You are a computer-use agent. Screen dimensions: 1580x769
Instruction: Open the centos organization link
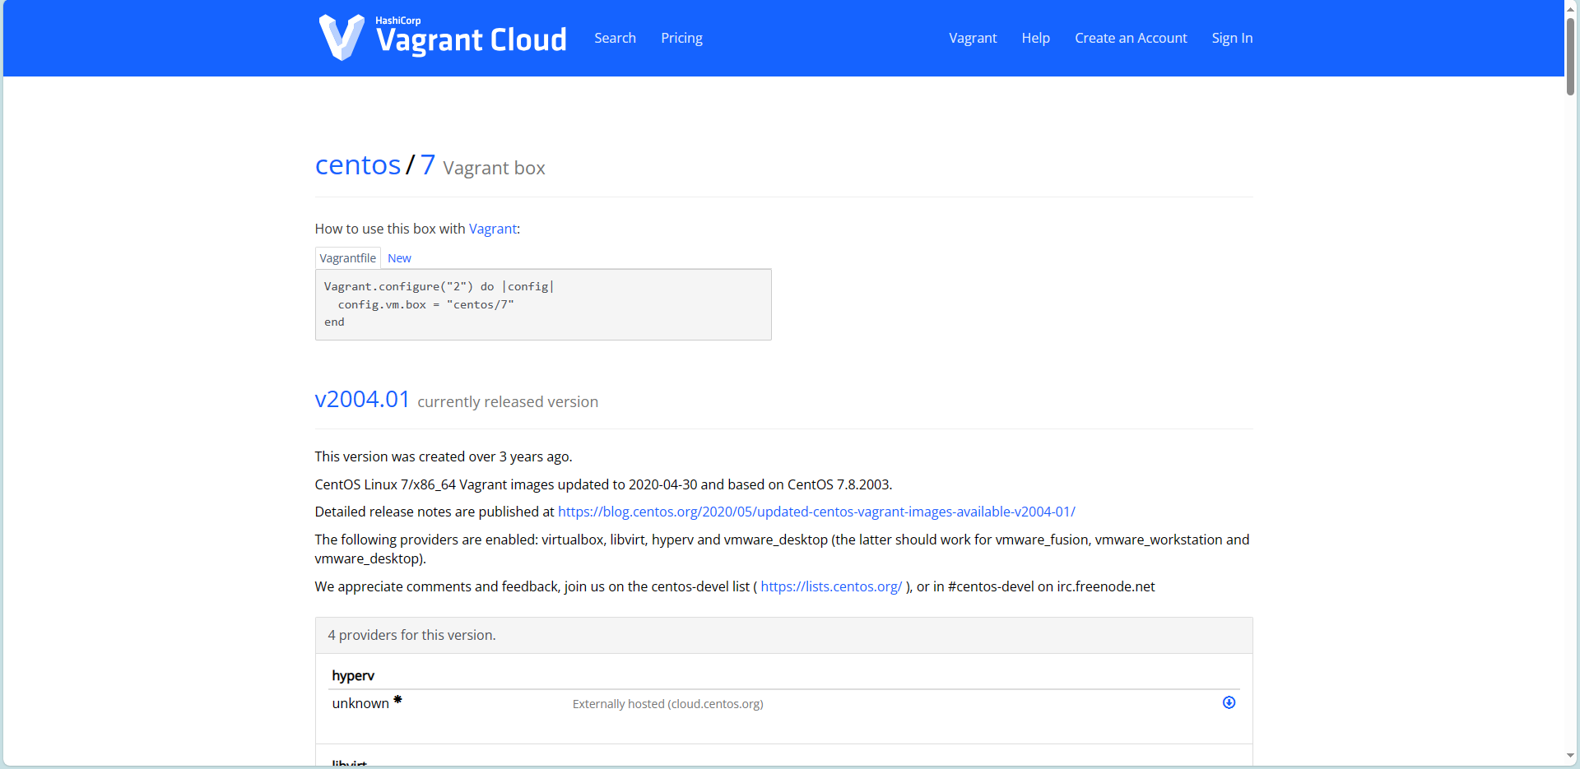coord(357,164)
